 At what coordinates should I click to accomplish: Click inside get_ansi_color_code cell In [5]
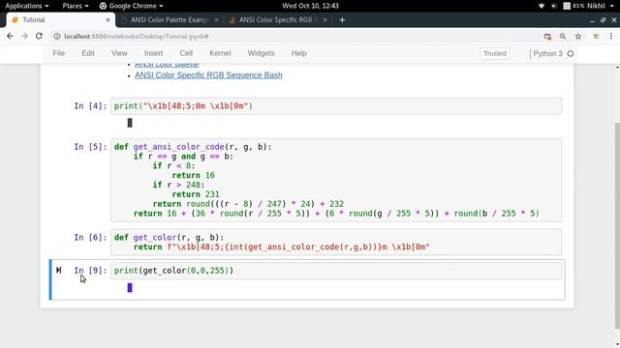tap(336, 180)
